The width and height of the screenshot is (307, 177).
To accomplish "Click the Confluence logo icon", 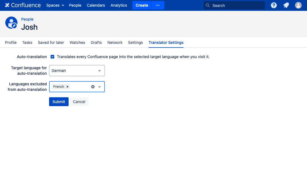I will (7, 5).
